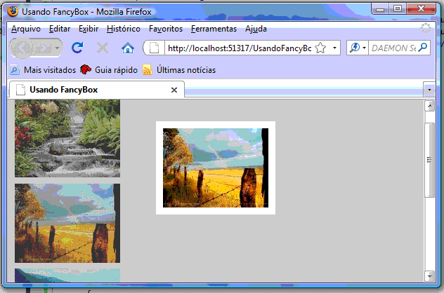This screenshot has width=444, height=293.
Task: Go to home page via house icon
Action: pos(128,48)
